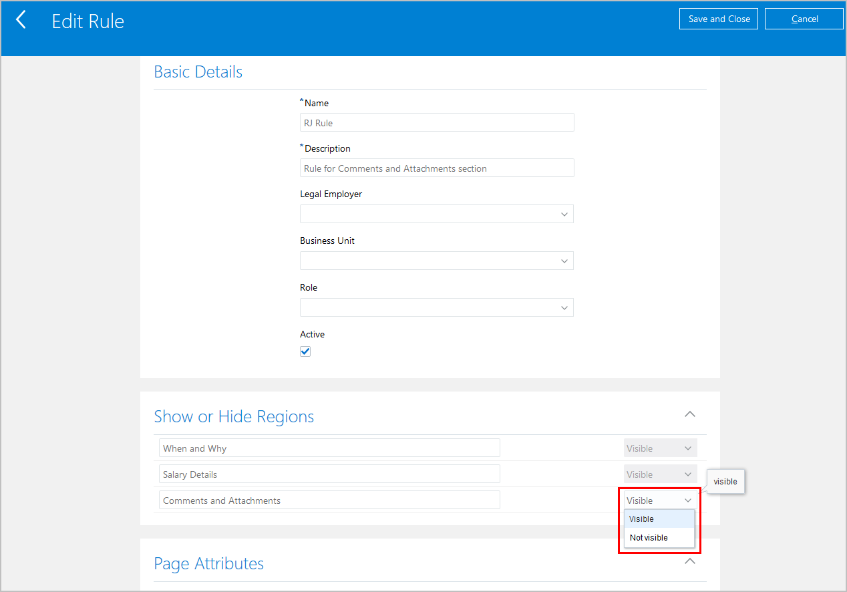Click the Show or Hide Regions heading
The height and width of the screenshot is (592, 847).
(x=234, y=417)
